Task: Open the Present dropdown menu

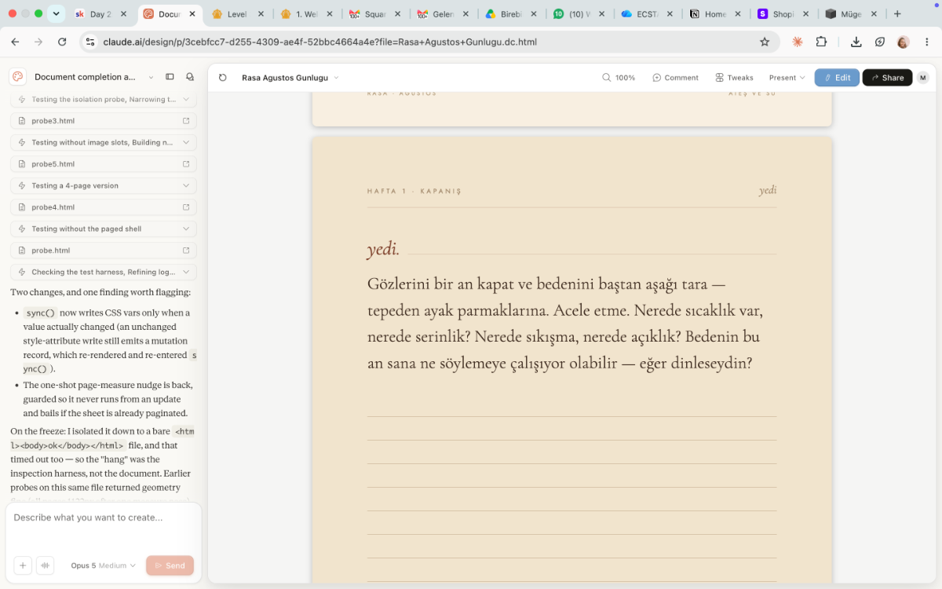Action: [787, 78]
